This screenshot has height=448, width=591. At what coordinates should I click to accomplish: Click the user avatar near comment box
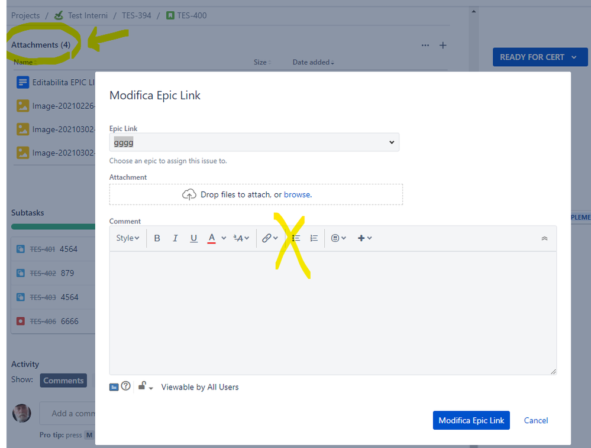pos(22,413)
